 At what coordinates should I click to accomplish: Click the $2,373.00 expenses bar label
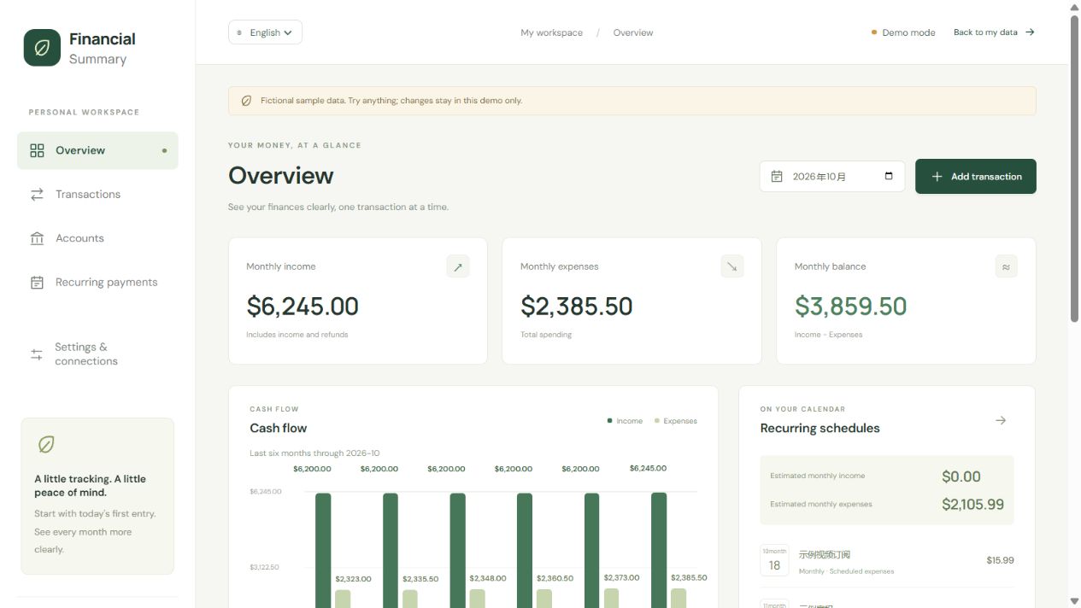621,577
